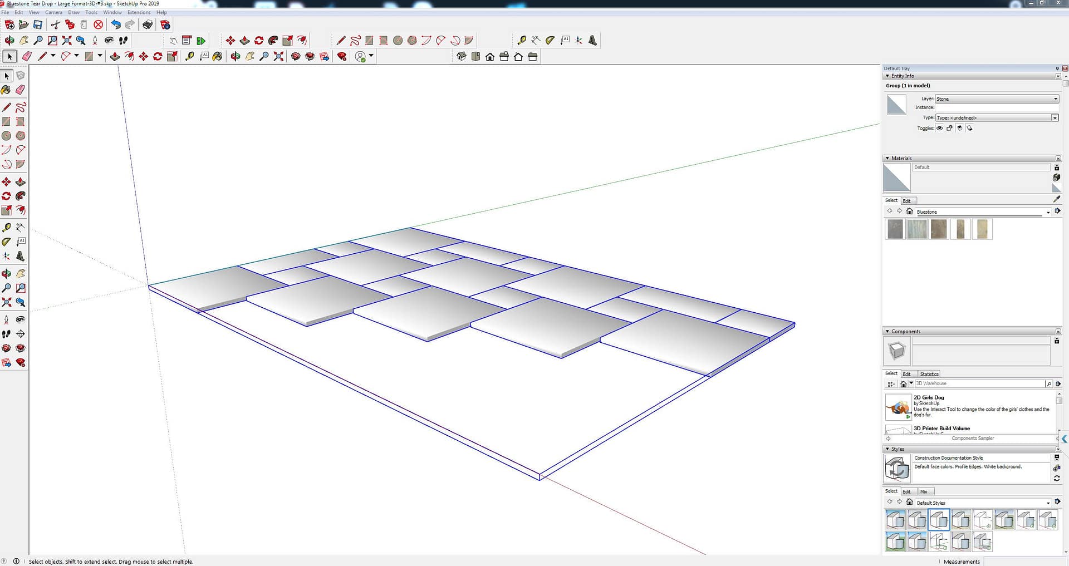Click the Undo arrow in the toolbar
The width and height of the screenshot is (1069, 566).
(x=116, y=24)
